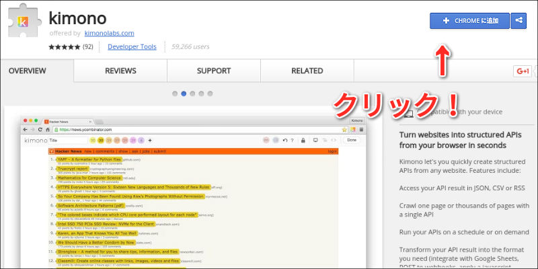This screenshot has width=538, height=269.
Task: Click "Access your API result in JSON" line
Action: coord(462,188)
